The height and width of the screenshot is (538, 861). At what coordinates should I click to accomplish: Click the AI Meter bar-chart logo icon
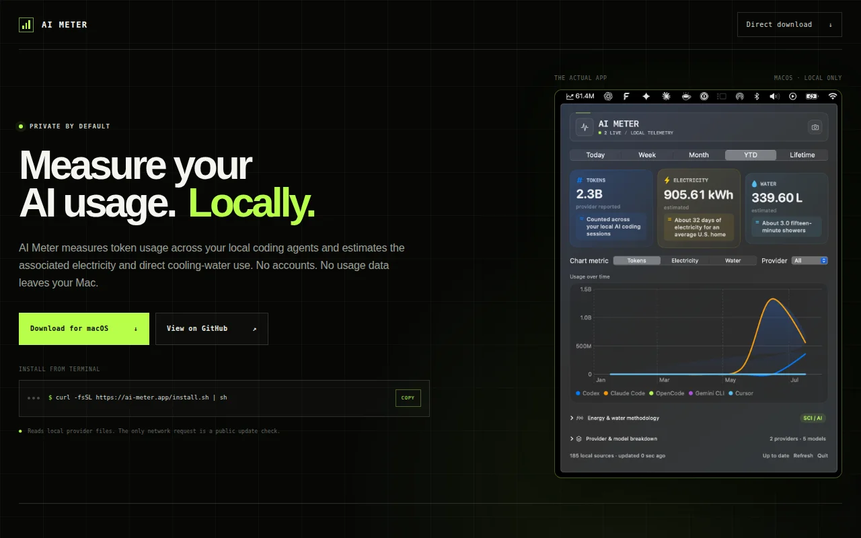click(26, 25)
